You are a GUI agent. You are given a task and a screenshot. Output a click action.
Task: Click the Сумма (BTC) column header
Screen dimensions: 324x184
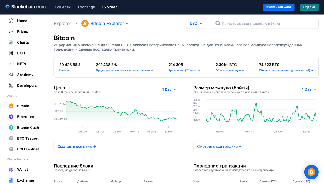268,182
